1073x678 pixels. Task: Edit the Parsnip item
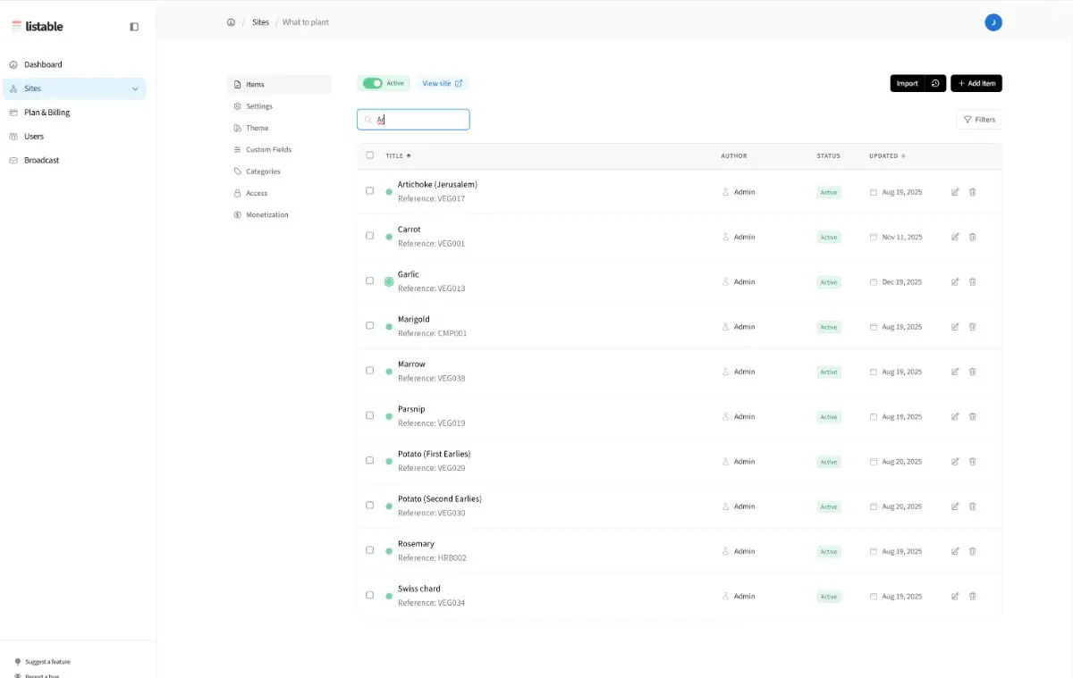tap(955, 416)
